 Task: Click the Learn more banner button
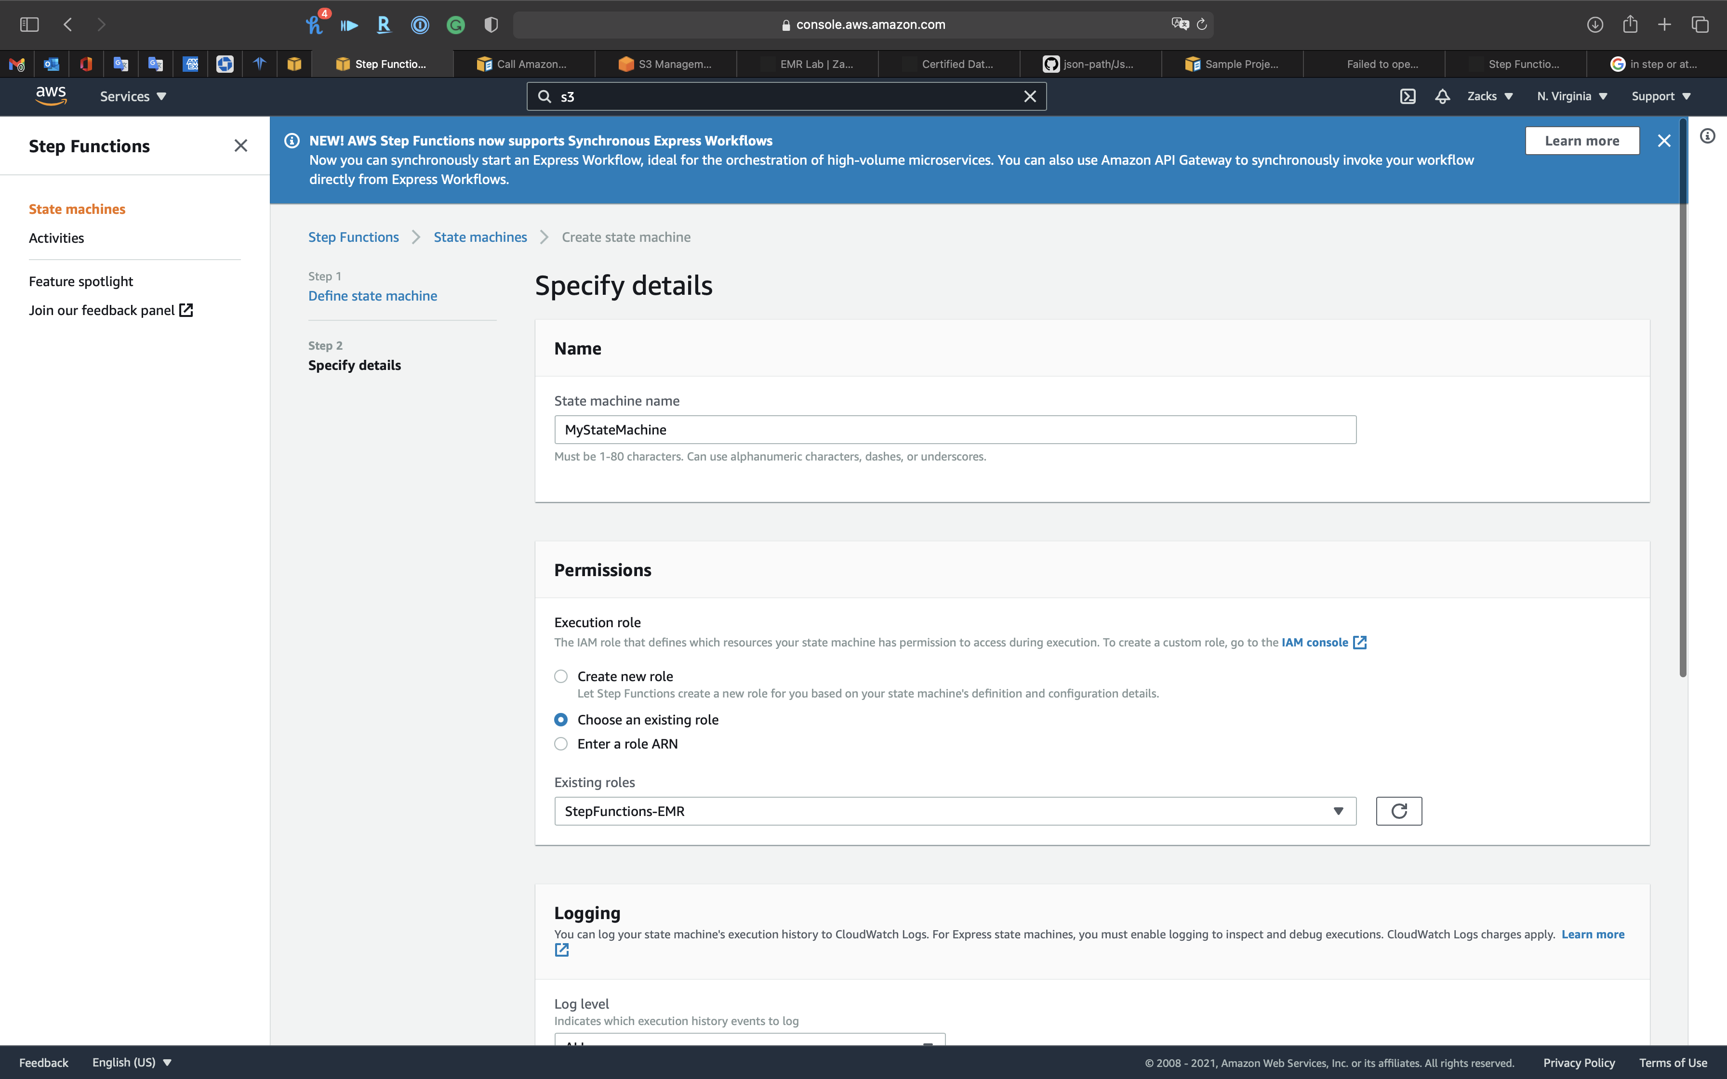tap(1581, 141)
